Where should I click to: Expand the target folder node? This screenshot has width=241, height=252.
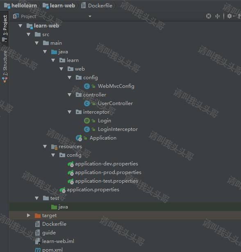click(x=29, y=215)
